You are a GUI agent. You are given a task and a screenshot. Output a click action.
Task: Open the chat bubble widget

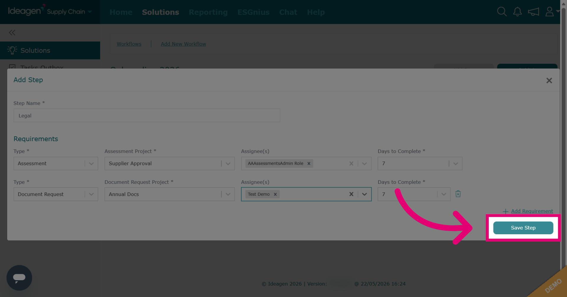pyautogui.click(x=19, y=278)
